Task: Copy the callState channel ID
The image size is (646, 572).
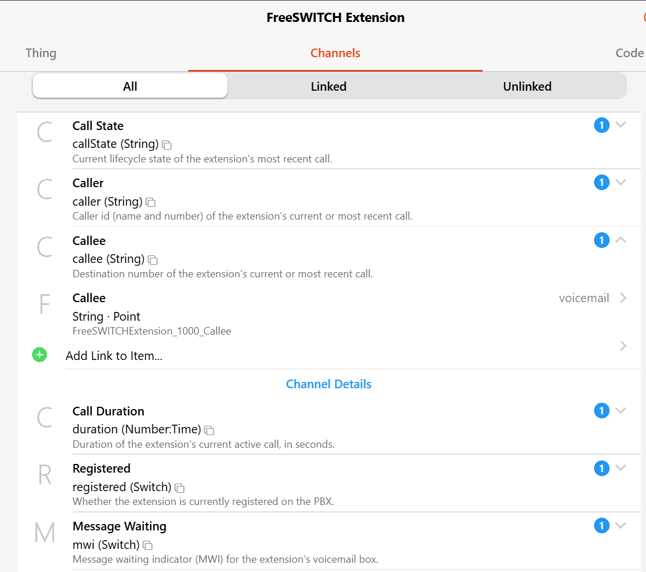Action: (x=167, y=145)
